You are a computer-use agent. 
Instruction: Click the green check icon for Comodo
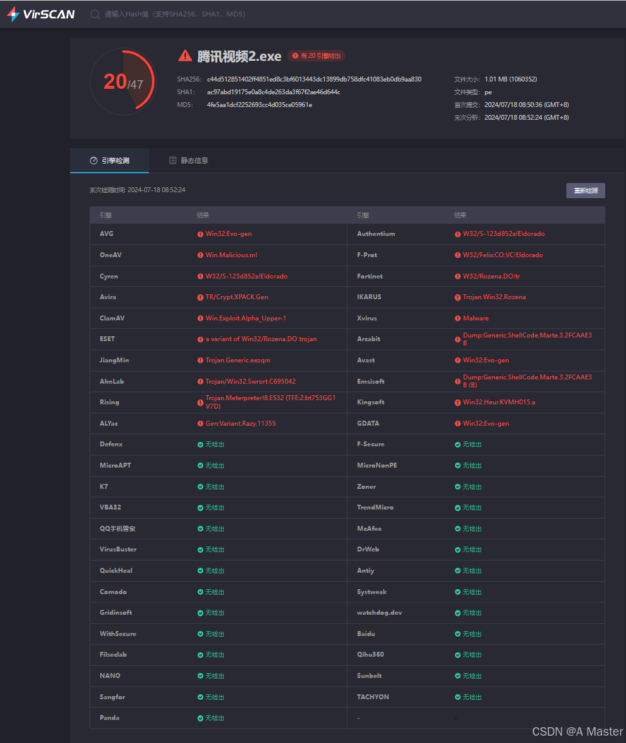pos(200,592)
